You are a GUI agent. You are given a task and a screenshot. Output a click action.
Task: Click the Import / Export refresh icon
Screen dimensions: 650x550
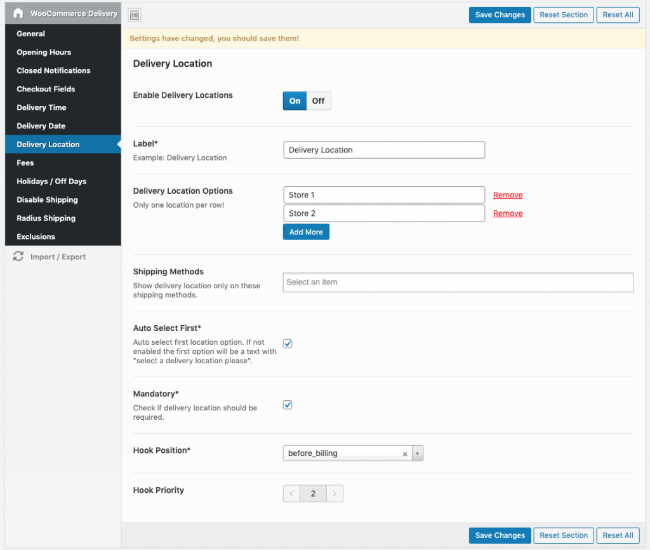18,257
